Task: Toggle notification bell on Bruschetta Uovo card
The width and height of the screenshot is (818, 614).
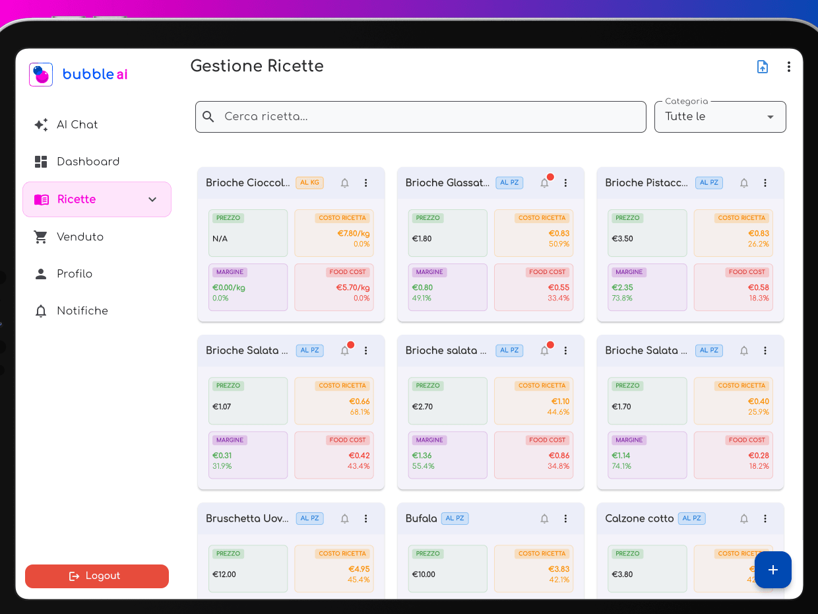Action: pyautogui.click(x=344, y=519)
